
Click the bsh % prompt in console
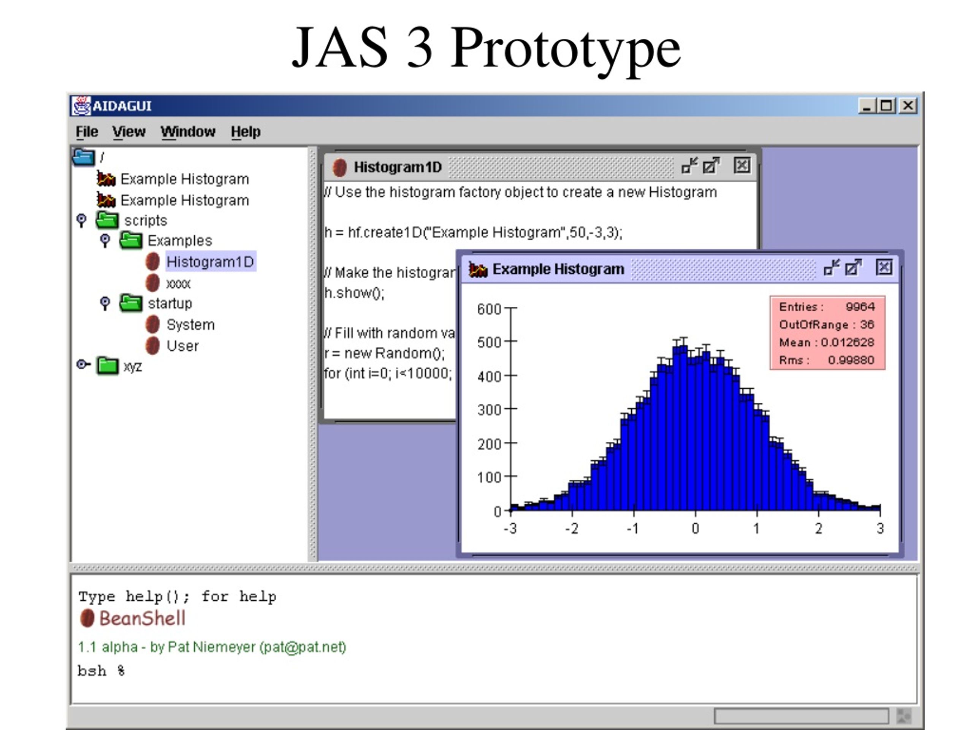coord(101,671)
